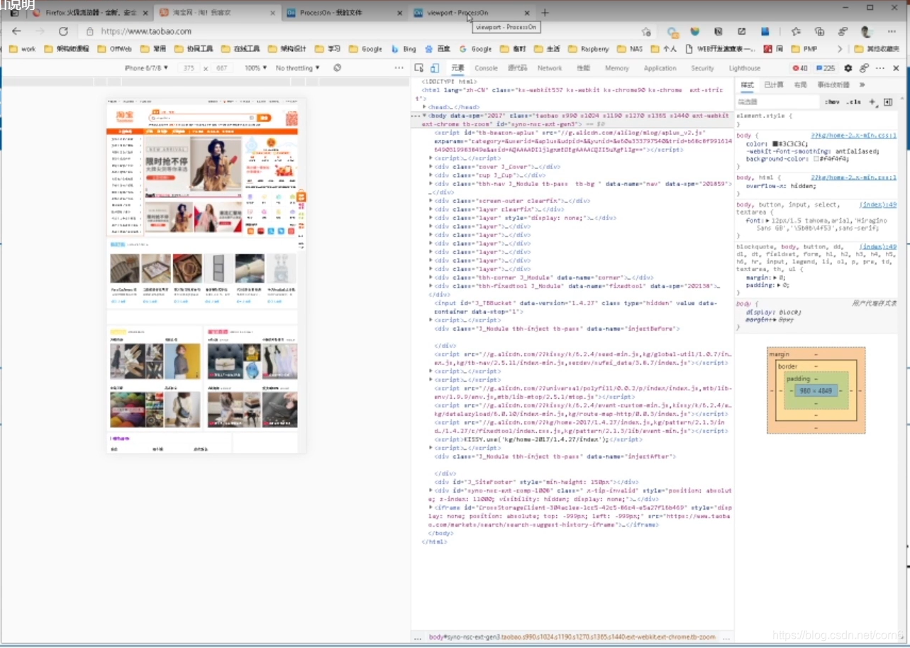Open the user profile avatar
Viewport: 910px width, 648px height.
pyautogui.click(x=865, y=31)
